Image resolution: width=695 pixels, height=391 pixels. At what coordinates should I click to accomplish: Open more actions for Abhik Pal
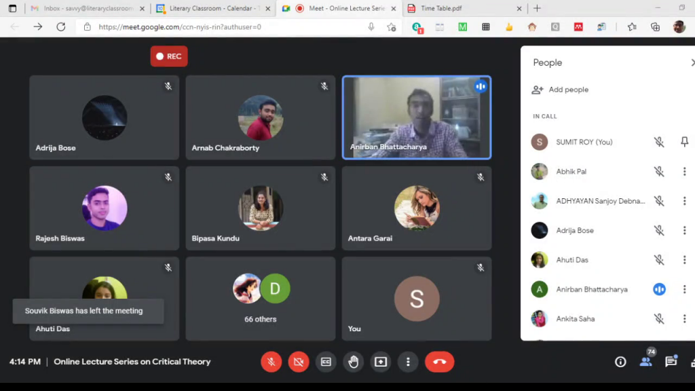[684, 172]
